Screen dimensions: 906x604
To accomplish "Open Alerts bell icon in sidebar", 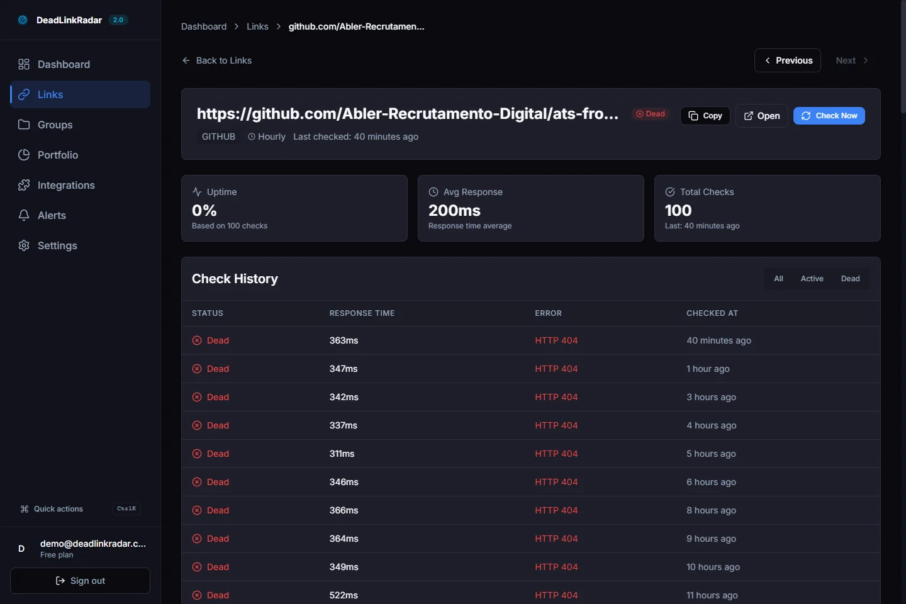I will pos(24,215).
